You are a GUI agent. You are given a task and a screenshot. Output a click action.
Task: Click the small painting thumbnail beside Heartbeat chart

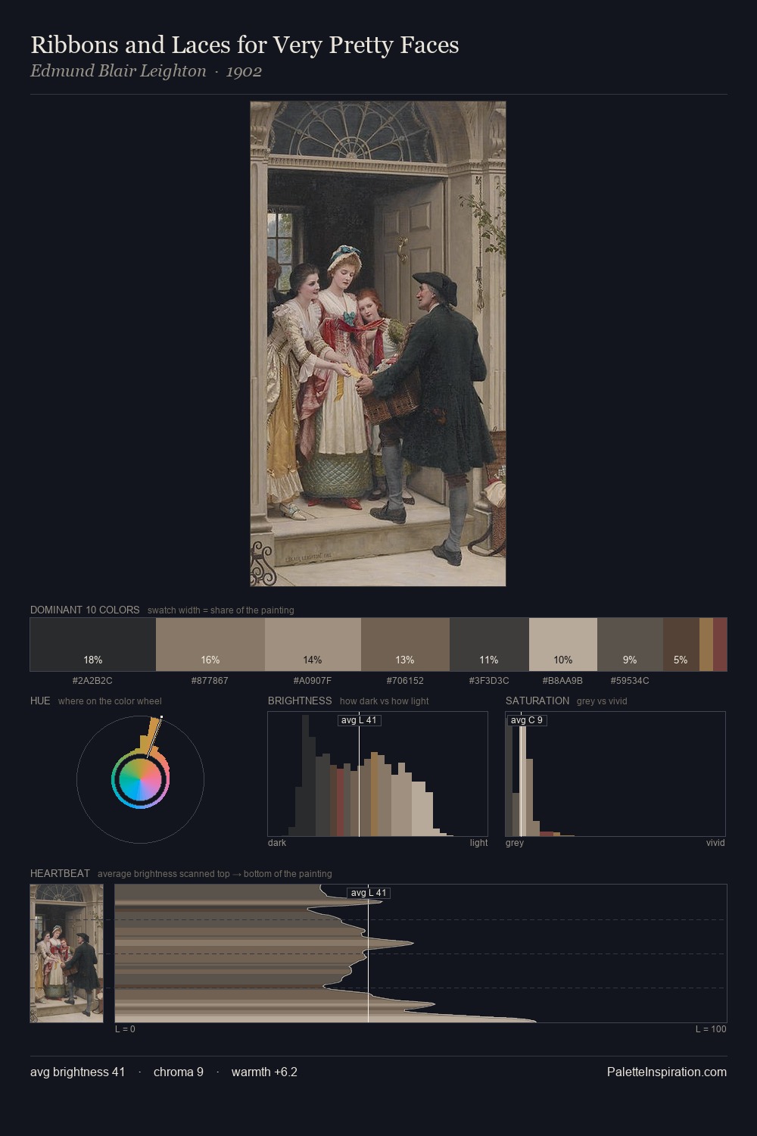(x=67, y=953)
